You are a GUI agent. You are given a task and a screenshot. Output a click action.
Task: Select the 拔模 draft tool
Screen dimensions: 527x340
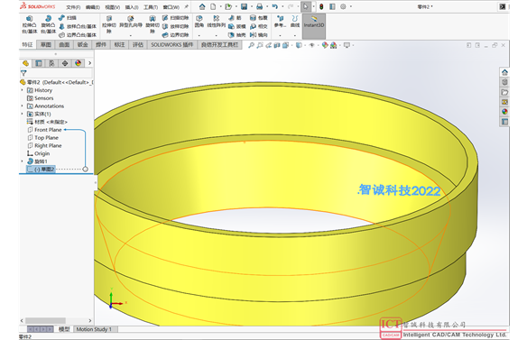tap(237, 26)
